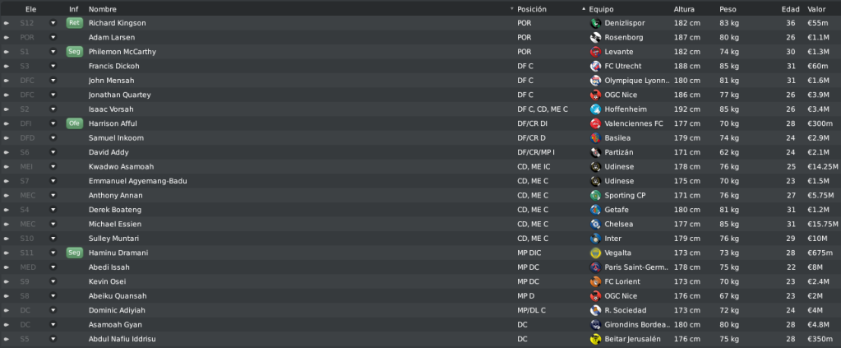
Task: Open selection dropdown for Asamoah Gyan DC
Action: [x=53, y=324]
